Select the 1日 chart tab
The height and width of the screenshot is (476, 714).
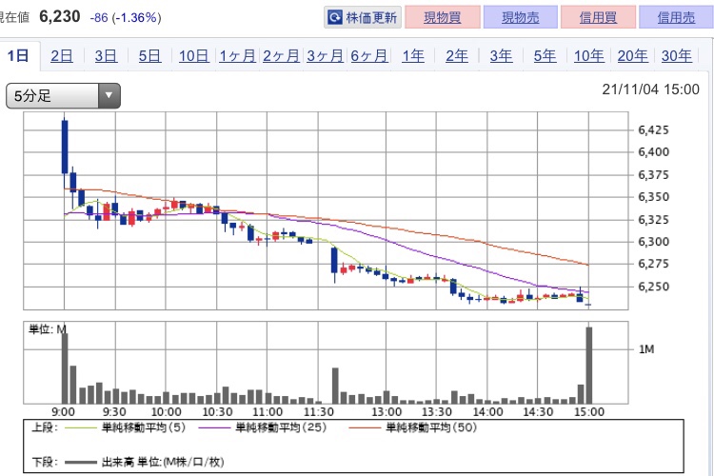tap(18, 56)
